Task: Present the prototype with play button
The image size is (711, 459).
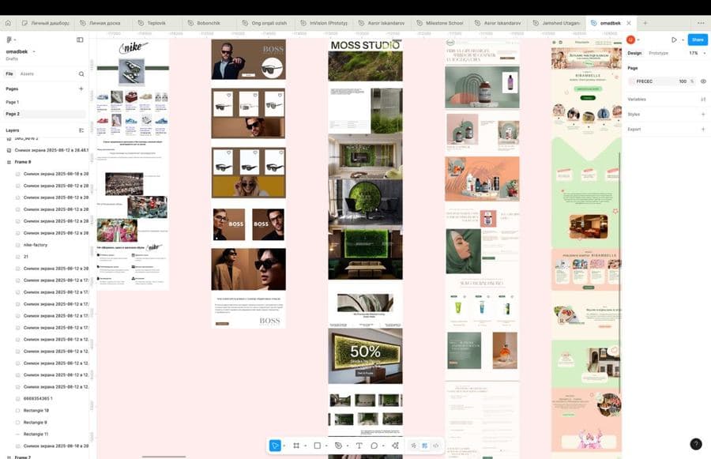Action: tap(674, 40)
